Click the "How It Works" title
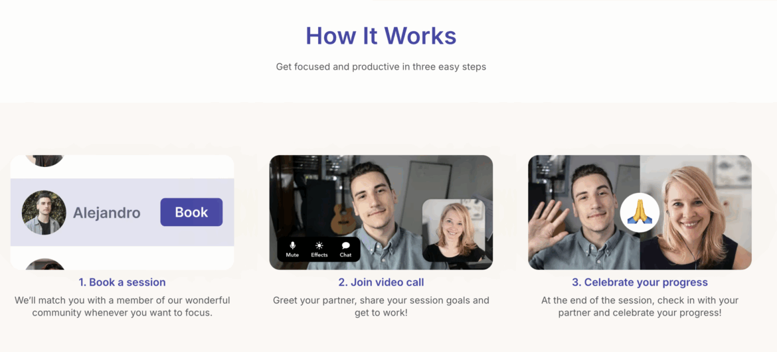The width and height of the screenshot is (777, 352). (x=381, y=36)
